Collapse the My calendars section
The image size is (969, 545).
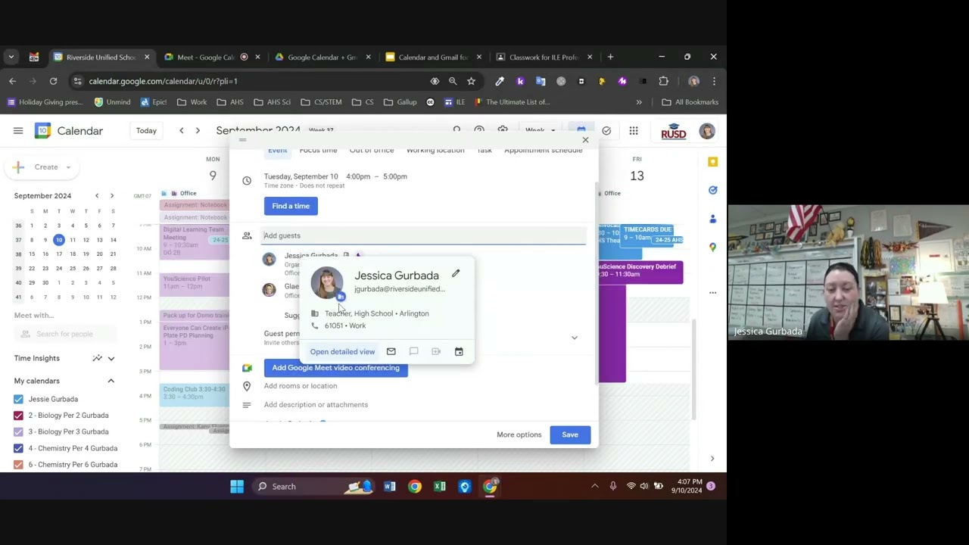[111, 381]
